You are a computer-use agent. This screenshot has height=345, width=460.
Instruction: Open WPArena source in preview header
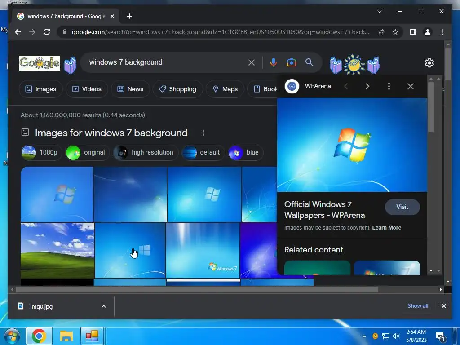308,86
